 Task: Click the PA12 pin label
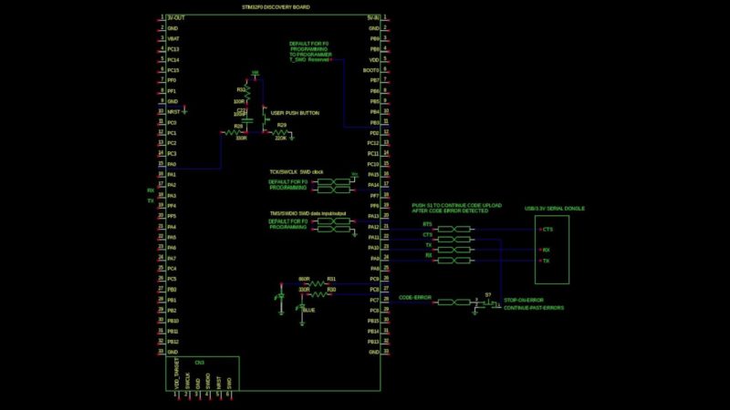[373, 227]
